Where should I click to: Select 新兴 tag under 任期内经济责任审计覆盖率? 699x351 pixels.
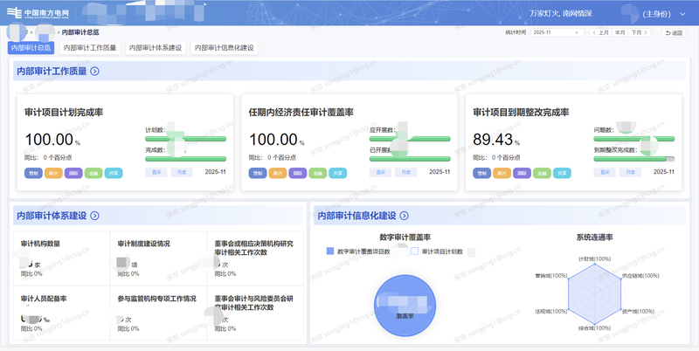(x=278, y=173)
